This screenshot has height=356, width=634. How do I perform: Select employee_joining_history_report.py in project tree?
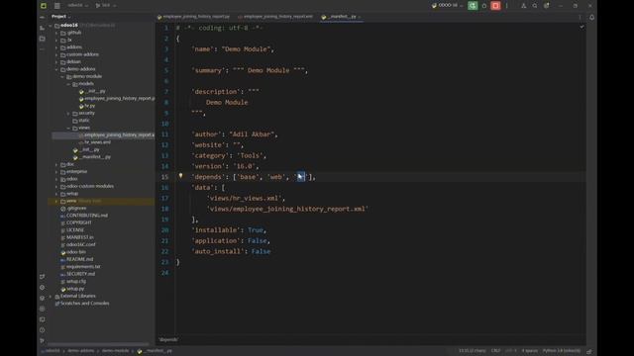click(117, 99)
